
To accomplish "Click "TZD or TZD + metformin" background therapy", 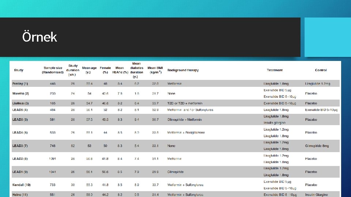I will click(185, 103).
